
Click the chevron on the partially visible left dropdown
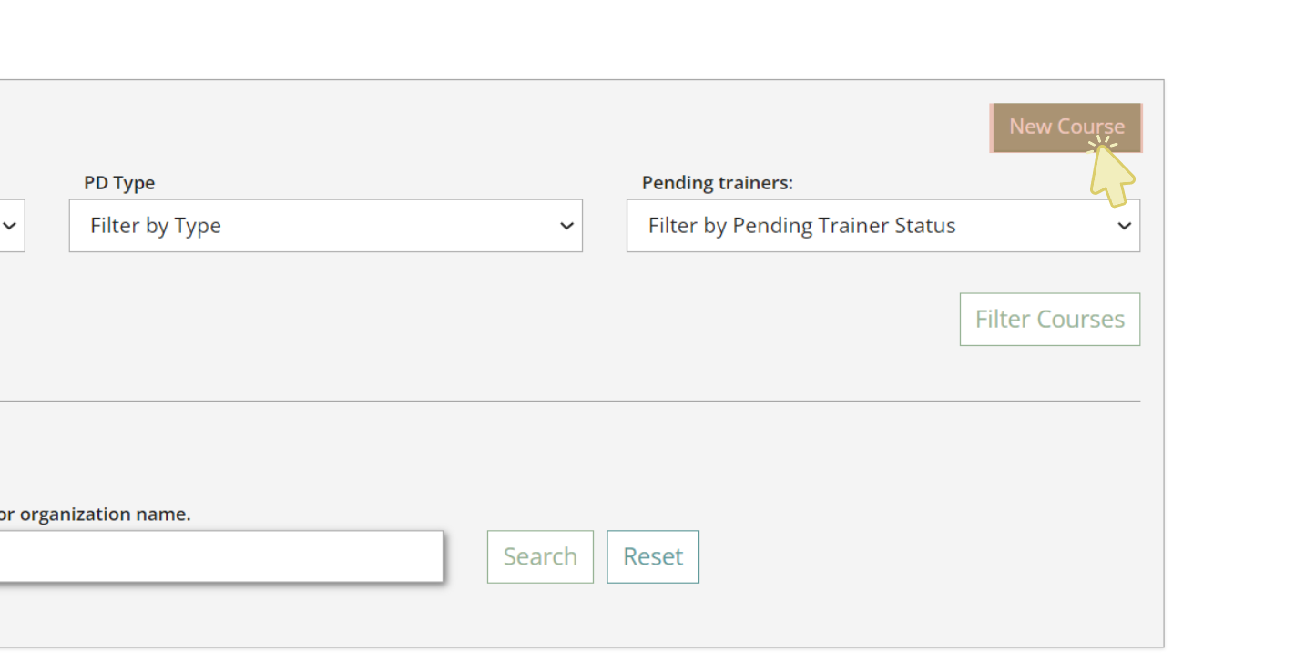pyautogui.click(x=10, y=226)
